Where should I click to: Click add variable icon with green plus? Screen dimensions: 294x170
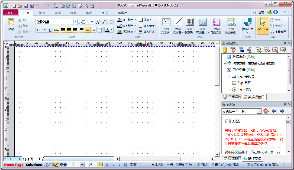click(259, 50)
